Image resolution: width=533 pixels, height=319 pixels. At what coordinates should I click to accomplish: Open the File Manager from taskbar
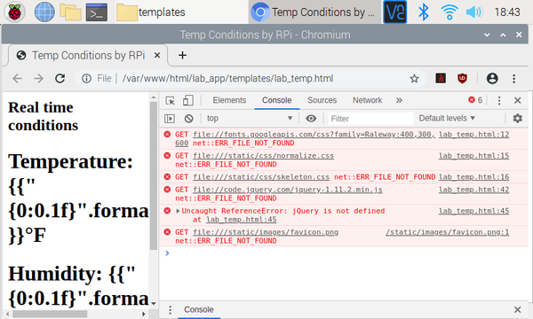tap(70, 12)
